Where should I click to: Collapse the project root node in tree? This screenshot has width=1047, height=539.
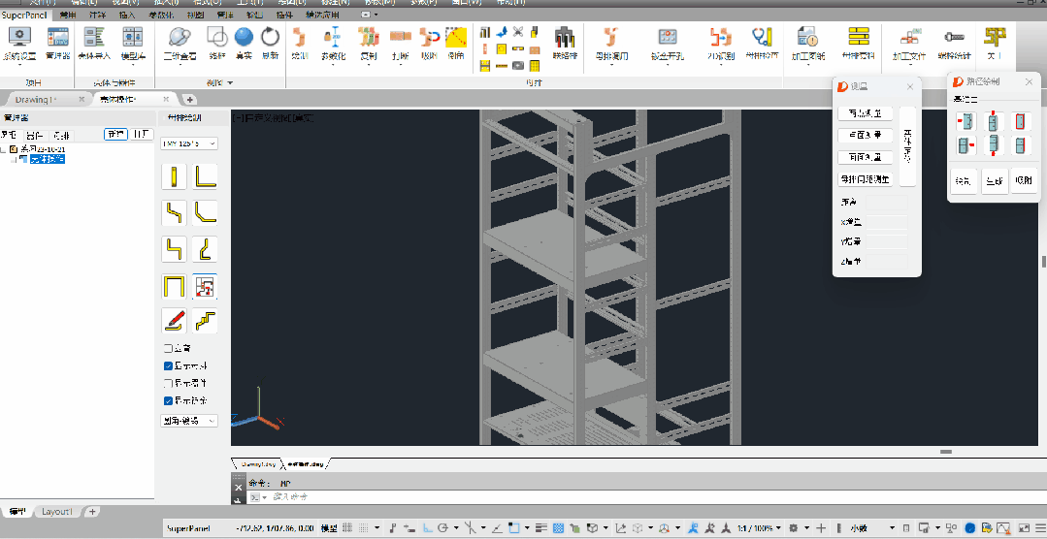(4, 149)
